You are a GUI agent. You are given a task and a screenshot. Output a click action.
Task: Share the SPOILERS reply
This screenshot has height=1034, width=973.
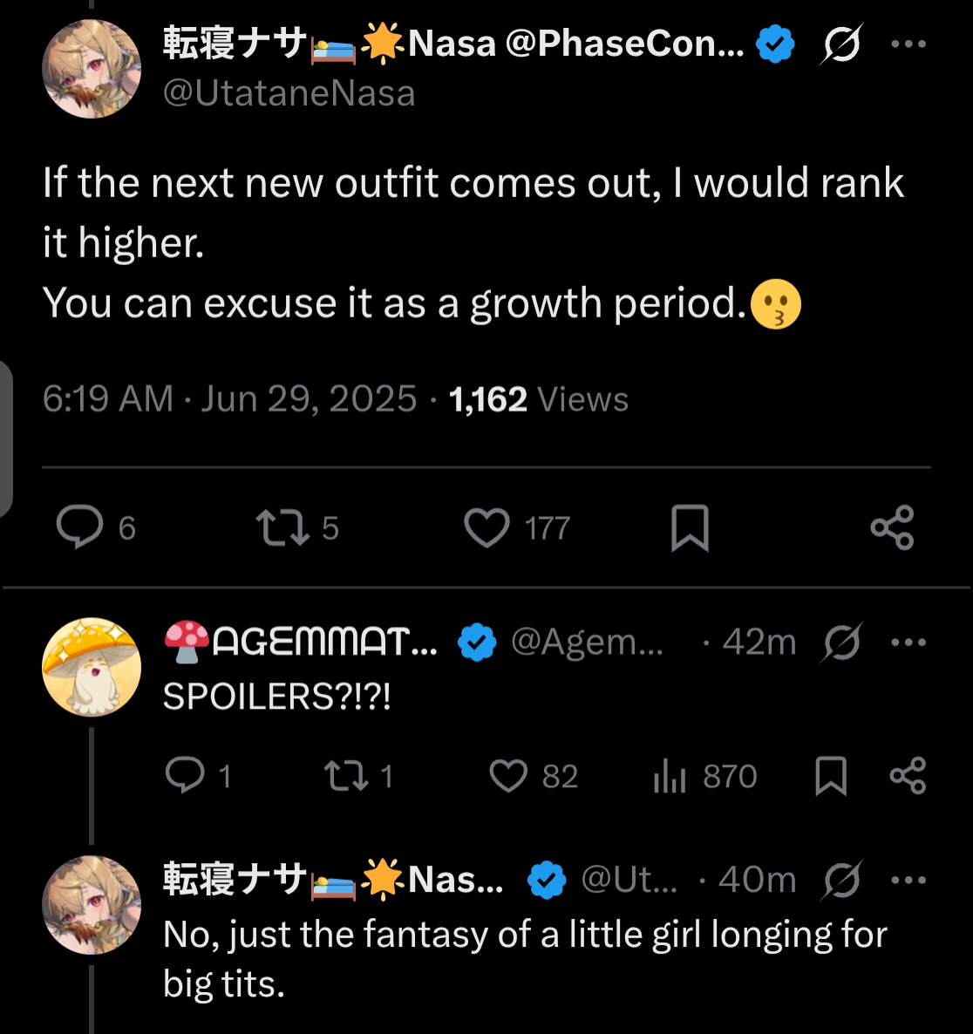tap(908, 775)
